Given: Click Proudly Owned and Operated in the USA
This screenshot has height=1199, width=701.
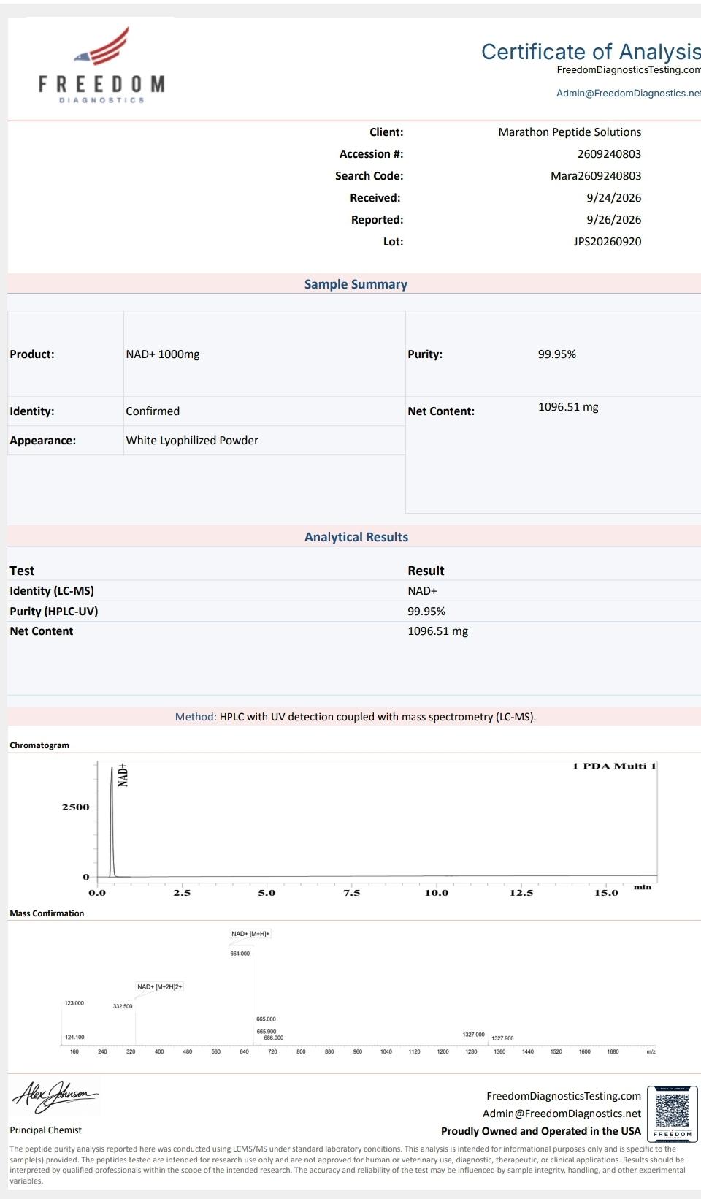Looking at the screenshot, I should click(x=541, y=1131).
